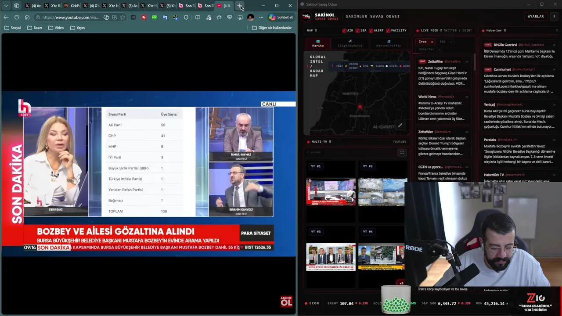
Task: Select the FlightRadar24 tab
Action: 350,43
